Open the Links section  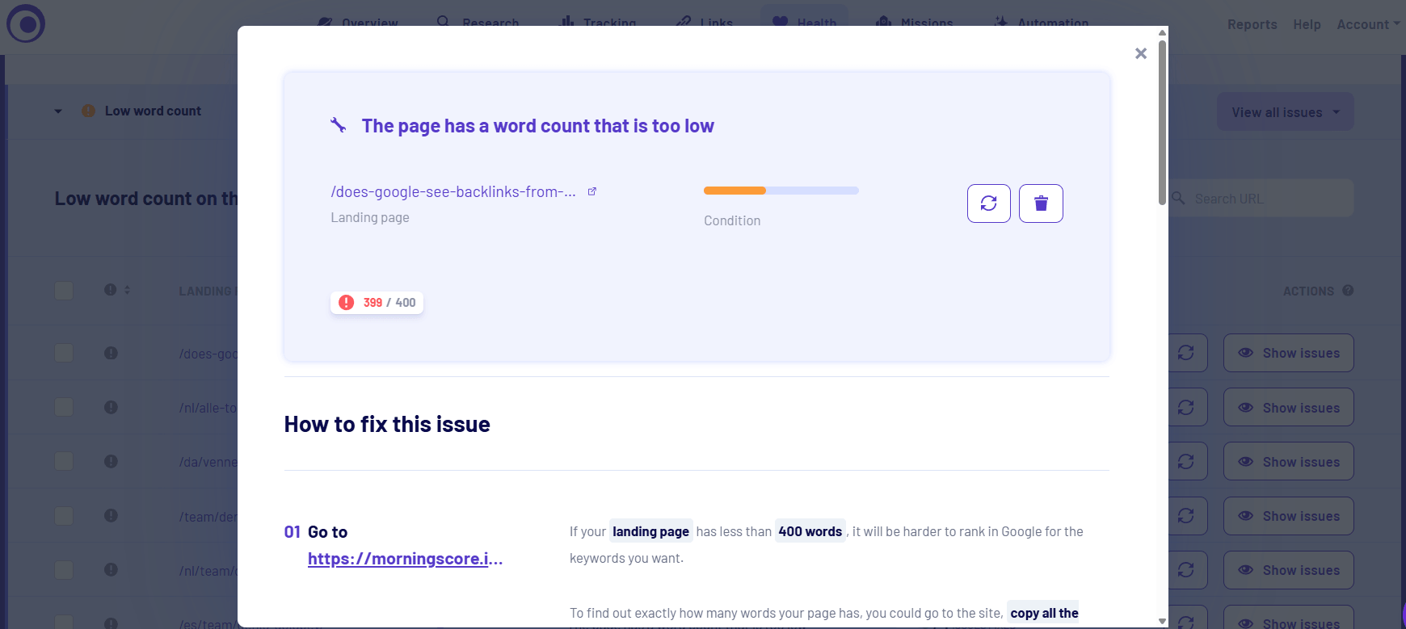pyautogui.click(x=705, y=23)
